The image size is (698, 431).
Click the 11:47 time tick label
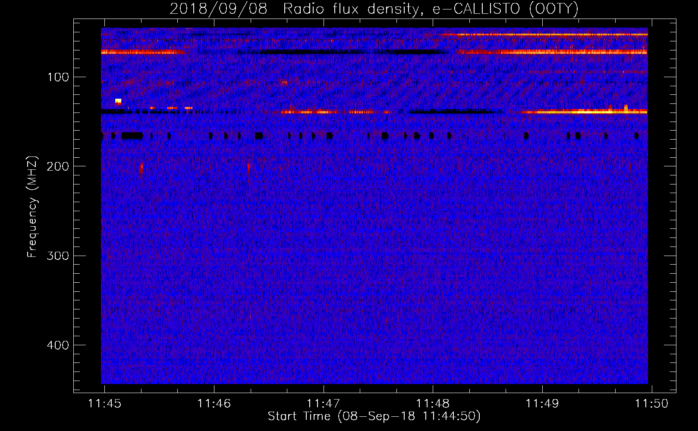(x=324, y=403)
